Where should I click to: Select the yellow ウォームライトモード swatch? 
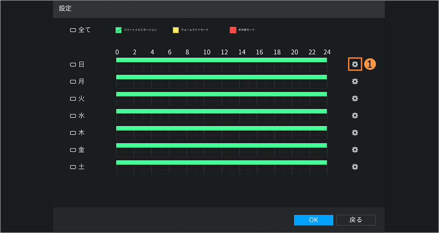(176, 30)
